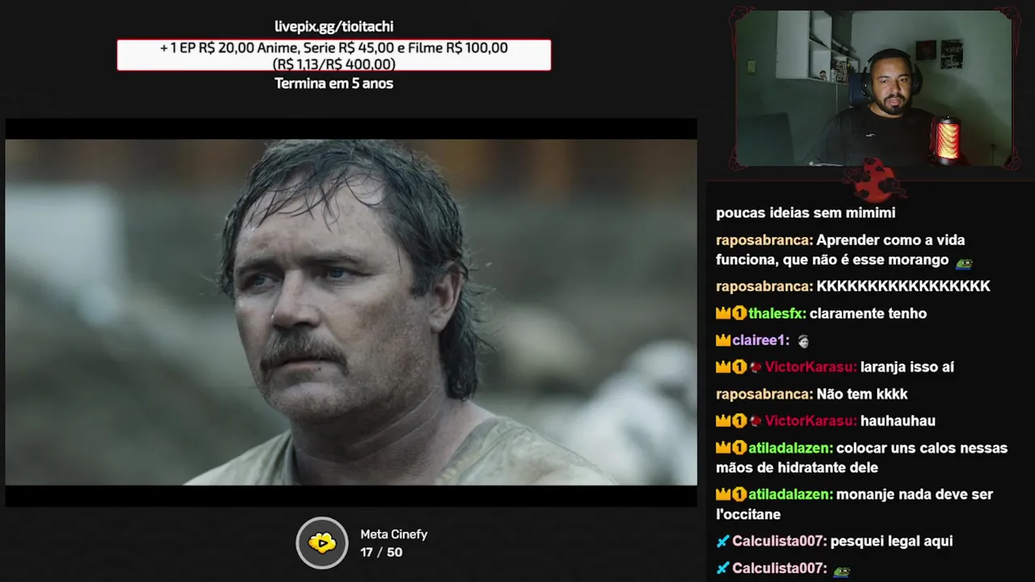Open the livepix.gg/tioitachi link

334,27
